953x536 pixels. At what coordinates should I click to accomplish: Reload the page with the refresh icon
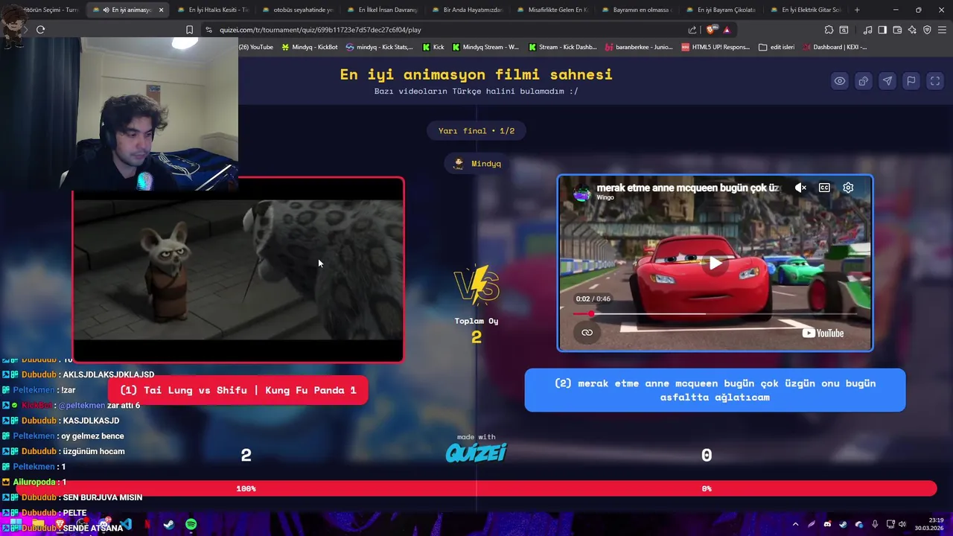tap(41, 30)
